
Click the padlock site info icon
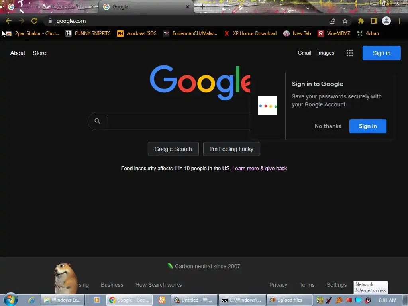tap(50, 21)
